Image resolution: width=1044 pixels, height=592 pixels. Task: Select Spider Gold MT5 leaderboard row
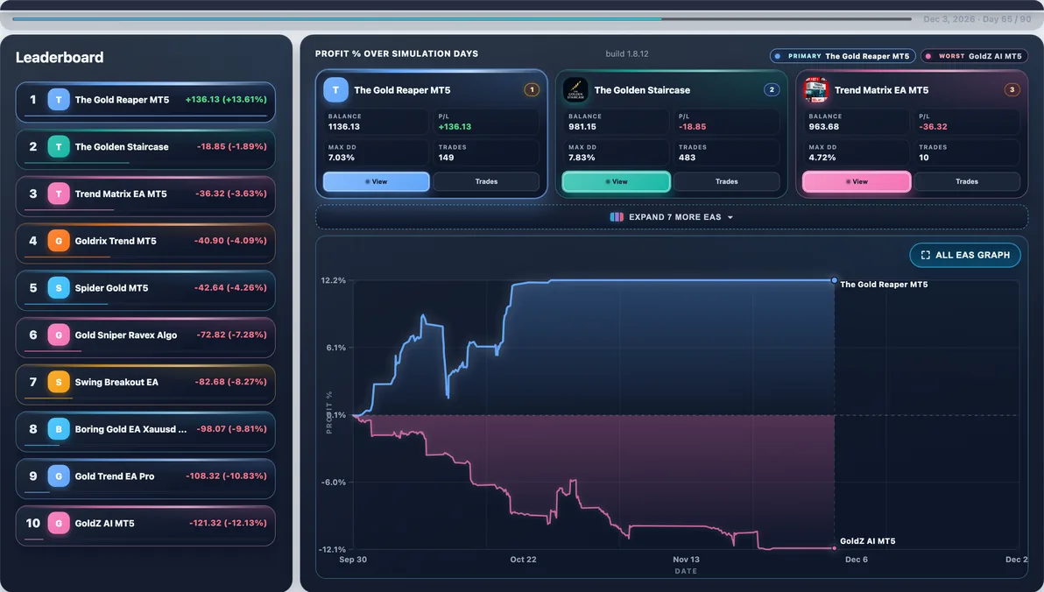tap(145, 291)
